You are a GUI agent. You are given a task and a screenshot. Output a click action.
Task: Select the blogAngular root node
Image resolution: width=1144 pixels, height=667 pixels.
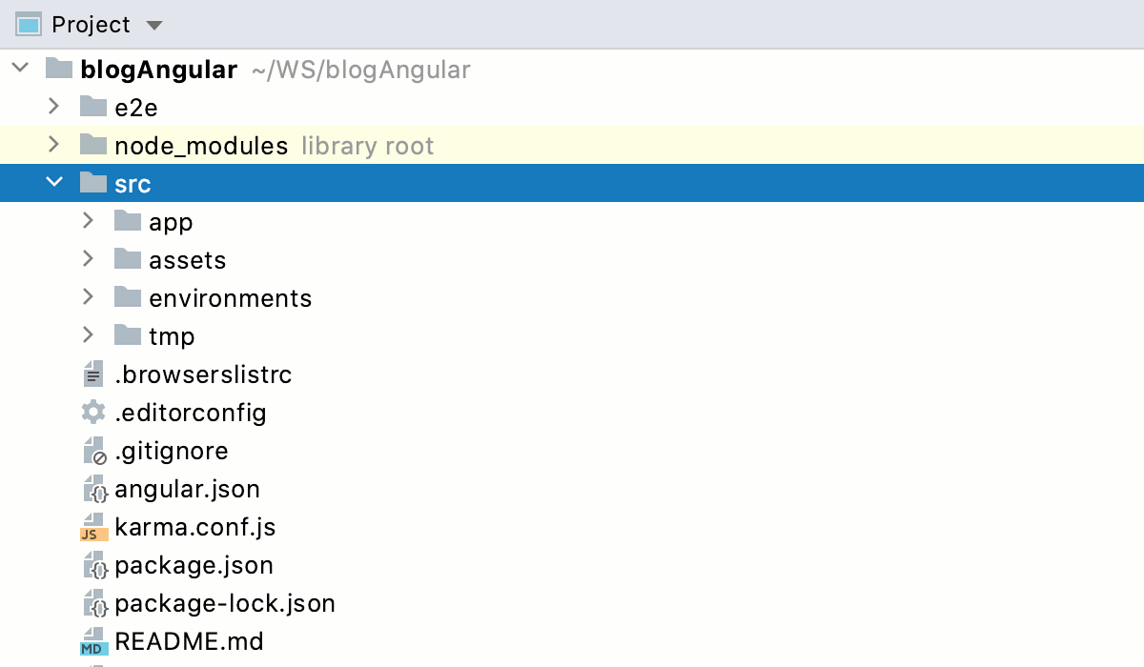(x=159, y=69)
